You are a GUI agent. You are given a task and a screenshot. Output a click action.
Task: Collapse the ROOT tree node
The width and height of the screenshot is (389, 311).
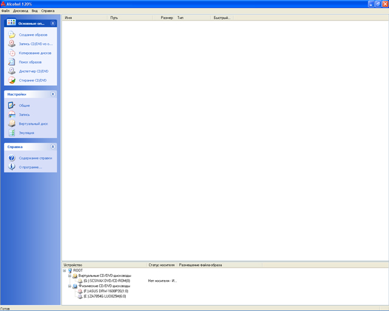pyautogui.click(x=64, y=270)
